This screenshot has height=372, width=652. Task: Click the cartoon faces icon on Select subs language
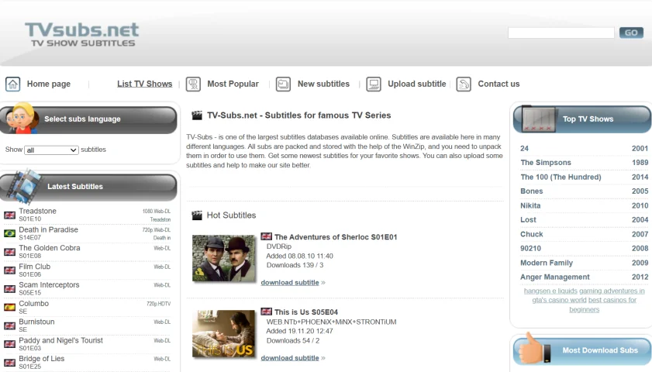[x=22, y=119]
